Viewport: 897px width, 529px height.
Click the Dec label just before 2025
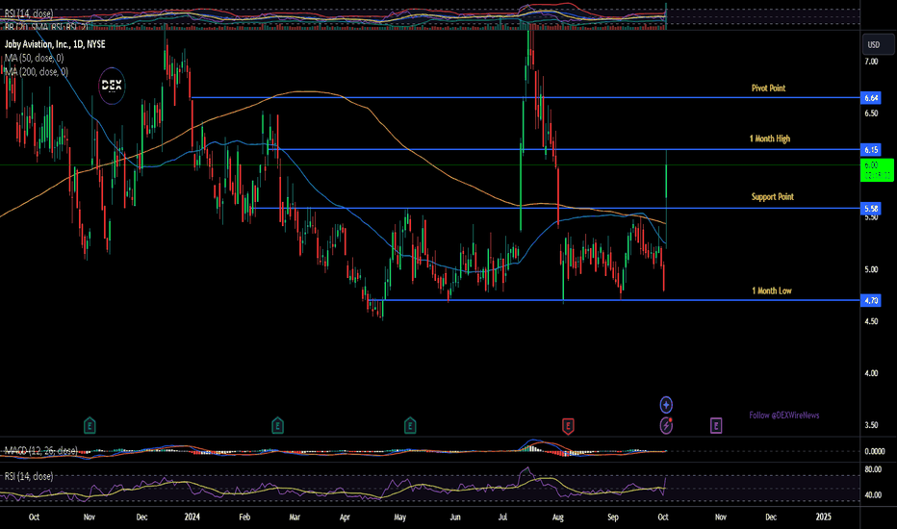pos(771,517)
